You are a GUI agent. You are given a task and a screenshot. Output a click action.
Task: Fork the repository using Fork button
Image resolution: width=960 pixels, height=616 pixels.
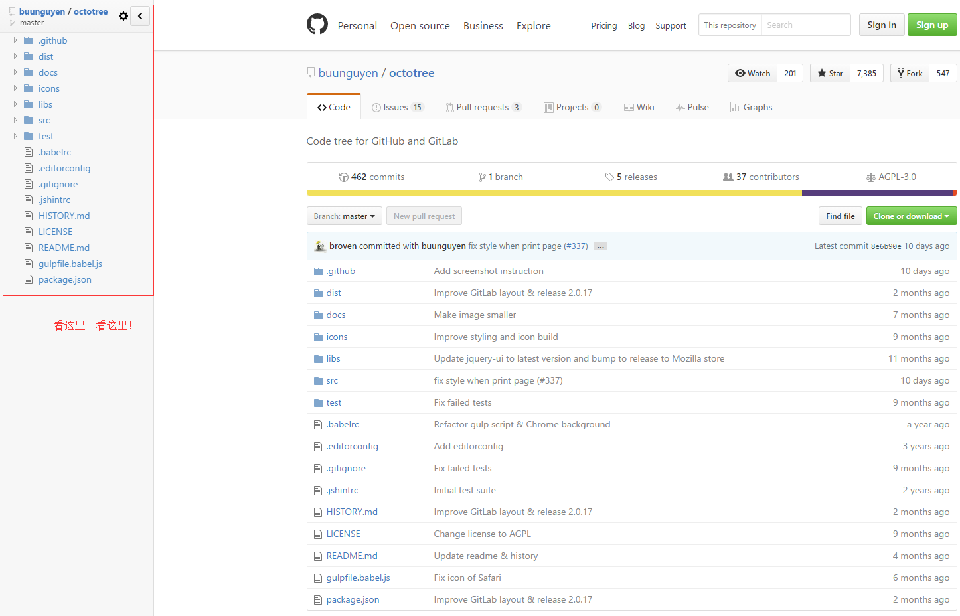click(x=910, y=73)
